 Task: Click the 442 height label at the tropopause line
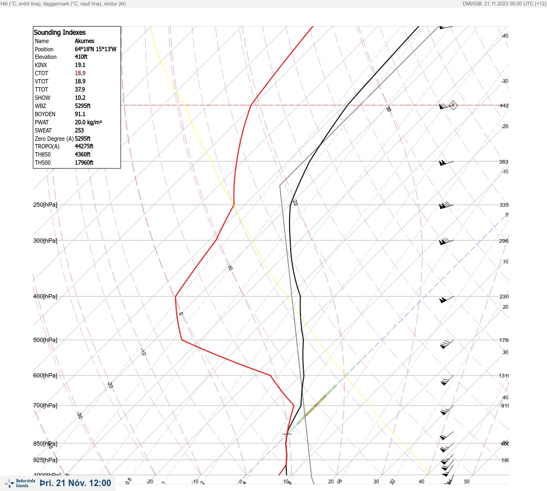click(504, 105)
